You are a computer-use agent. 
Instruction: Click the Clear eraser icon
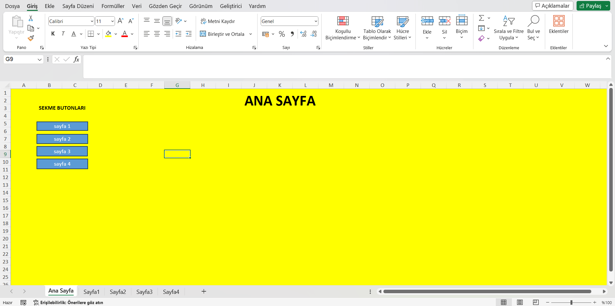tap(481, 38)
